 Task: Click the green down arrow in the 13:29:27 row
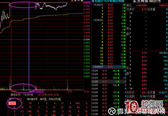(125, 67)
